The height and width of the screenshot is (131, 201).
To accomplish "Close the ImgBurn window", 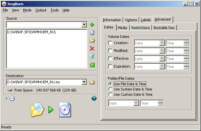I will (x=196, y=4).
